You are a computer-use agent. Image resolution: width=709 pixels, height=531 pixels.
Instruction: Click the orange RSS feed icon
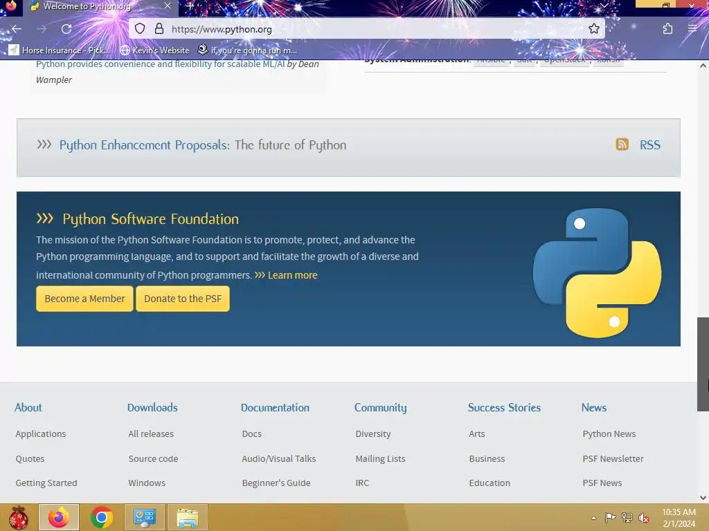click(622, 145)
